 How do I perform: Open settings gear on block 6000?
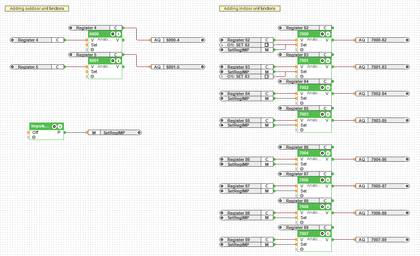coord(113,34)
